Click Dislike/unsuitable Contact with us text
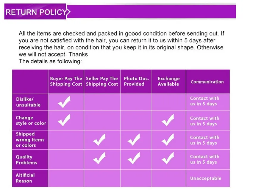This screenshot has height=192, width=253. (x=204, y=101)
